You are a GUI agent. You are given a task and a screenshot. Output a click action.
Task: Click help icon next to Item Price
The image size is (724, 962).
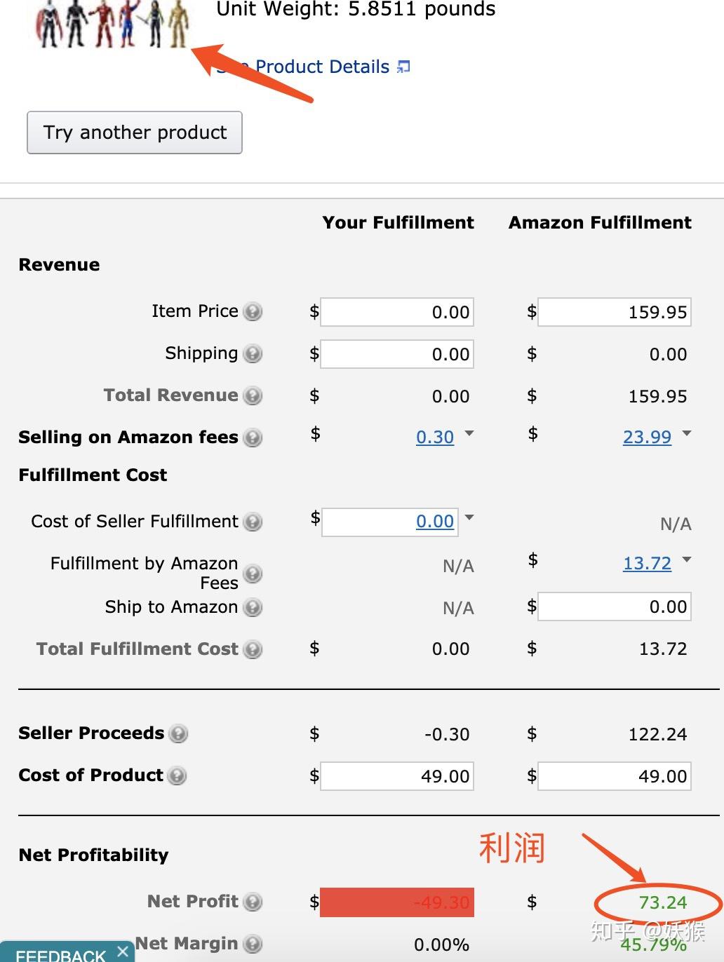tap(253, 311)
